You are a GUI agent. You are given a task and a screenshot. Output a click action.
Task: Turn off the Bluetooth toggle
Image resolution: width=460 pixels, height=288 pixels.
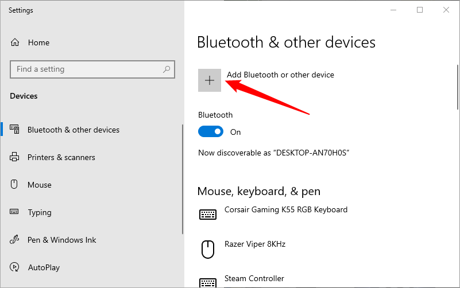pyautogui.click(x=210, y=132)
